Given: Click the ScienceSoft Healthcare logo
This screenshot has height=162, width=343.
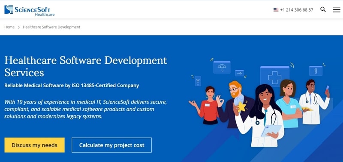Looking at the screenshot, I should point(29,11).
